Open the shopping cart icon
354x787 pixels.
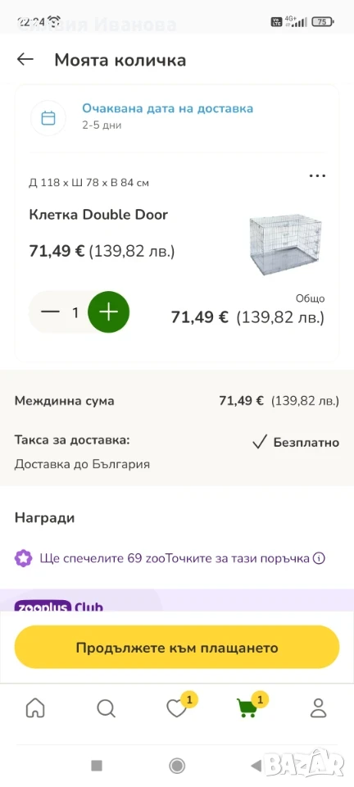point(247,708)
